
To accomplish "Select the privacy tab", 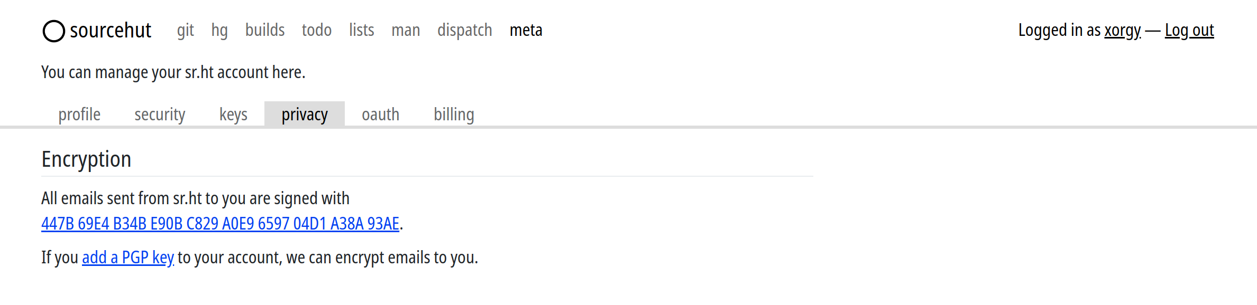I will pos(305,114).
